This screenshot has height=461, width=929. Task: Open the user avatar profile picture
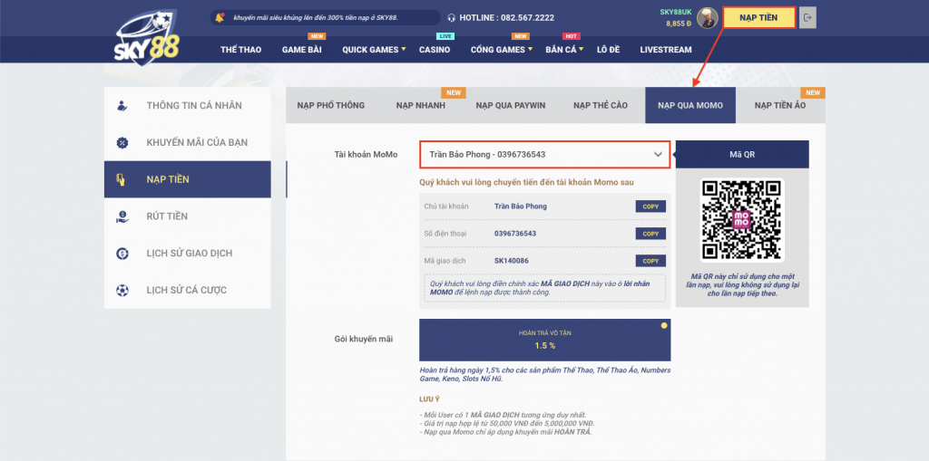pyautogui.click(x=707, y=18)
